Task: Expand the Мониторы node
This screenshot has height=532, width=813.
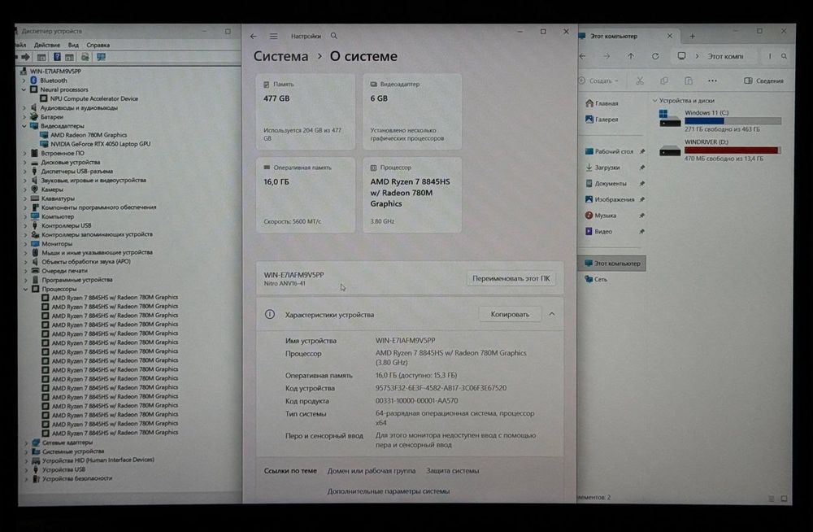Action: (x=24, y=243)
